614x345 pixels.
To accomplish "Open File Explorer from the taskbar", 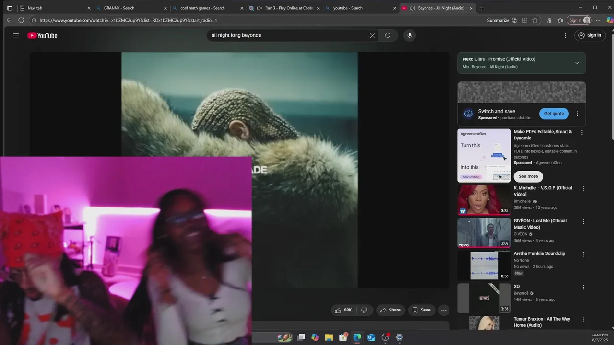I will click(329, 337).
